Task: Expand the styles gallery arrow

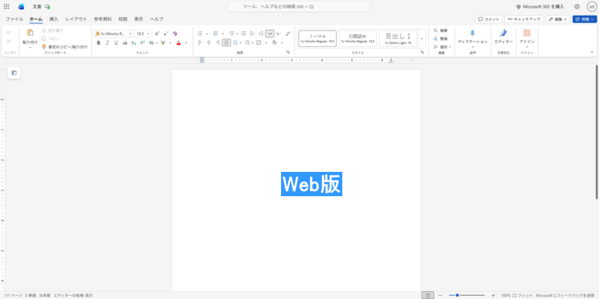Action: (x=422, y=38)
